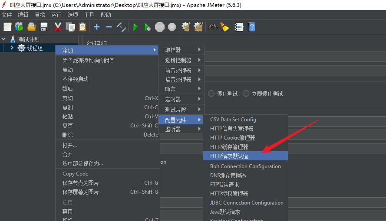Click the Save floppy disk icon
The height and width of the screenshot is (221, 386).
[44, 27]
